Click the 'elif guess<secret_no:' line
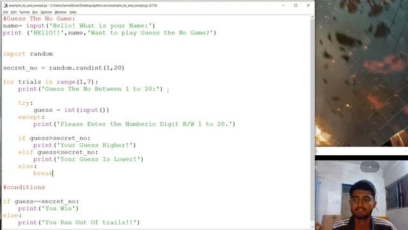The image size is (408, 230). tap(58, 152)
